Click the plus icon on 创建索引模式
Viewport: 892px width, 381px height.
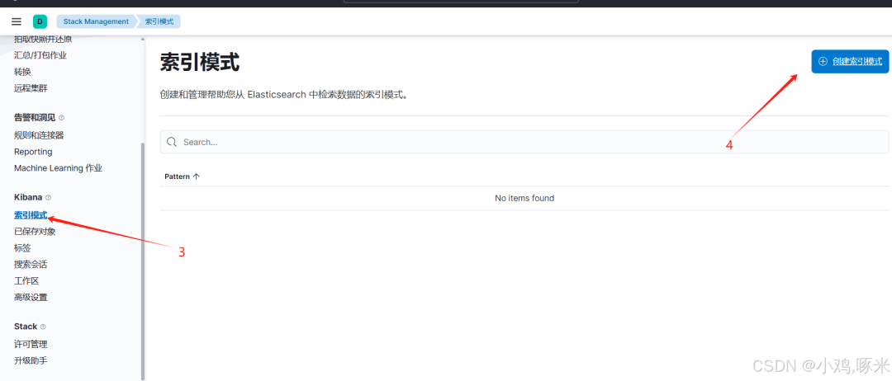click(823, 61)
